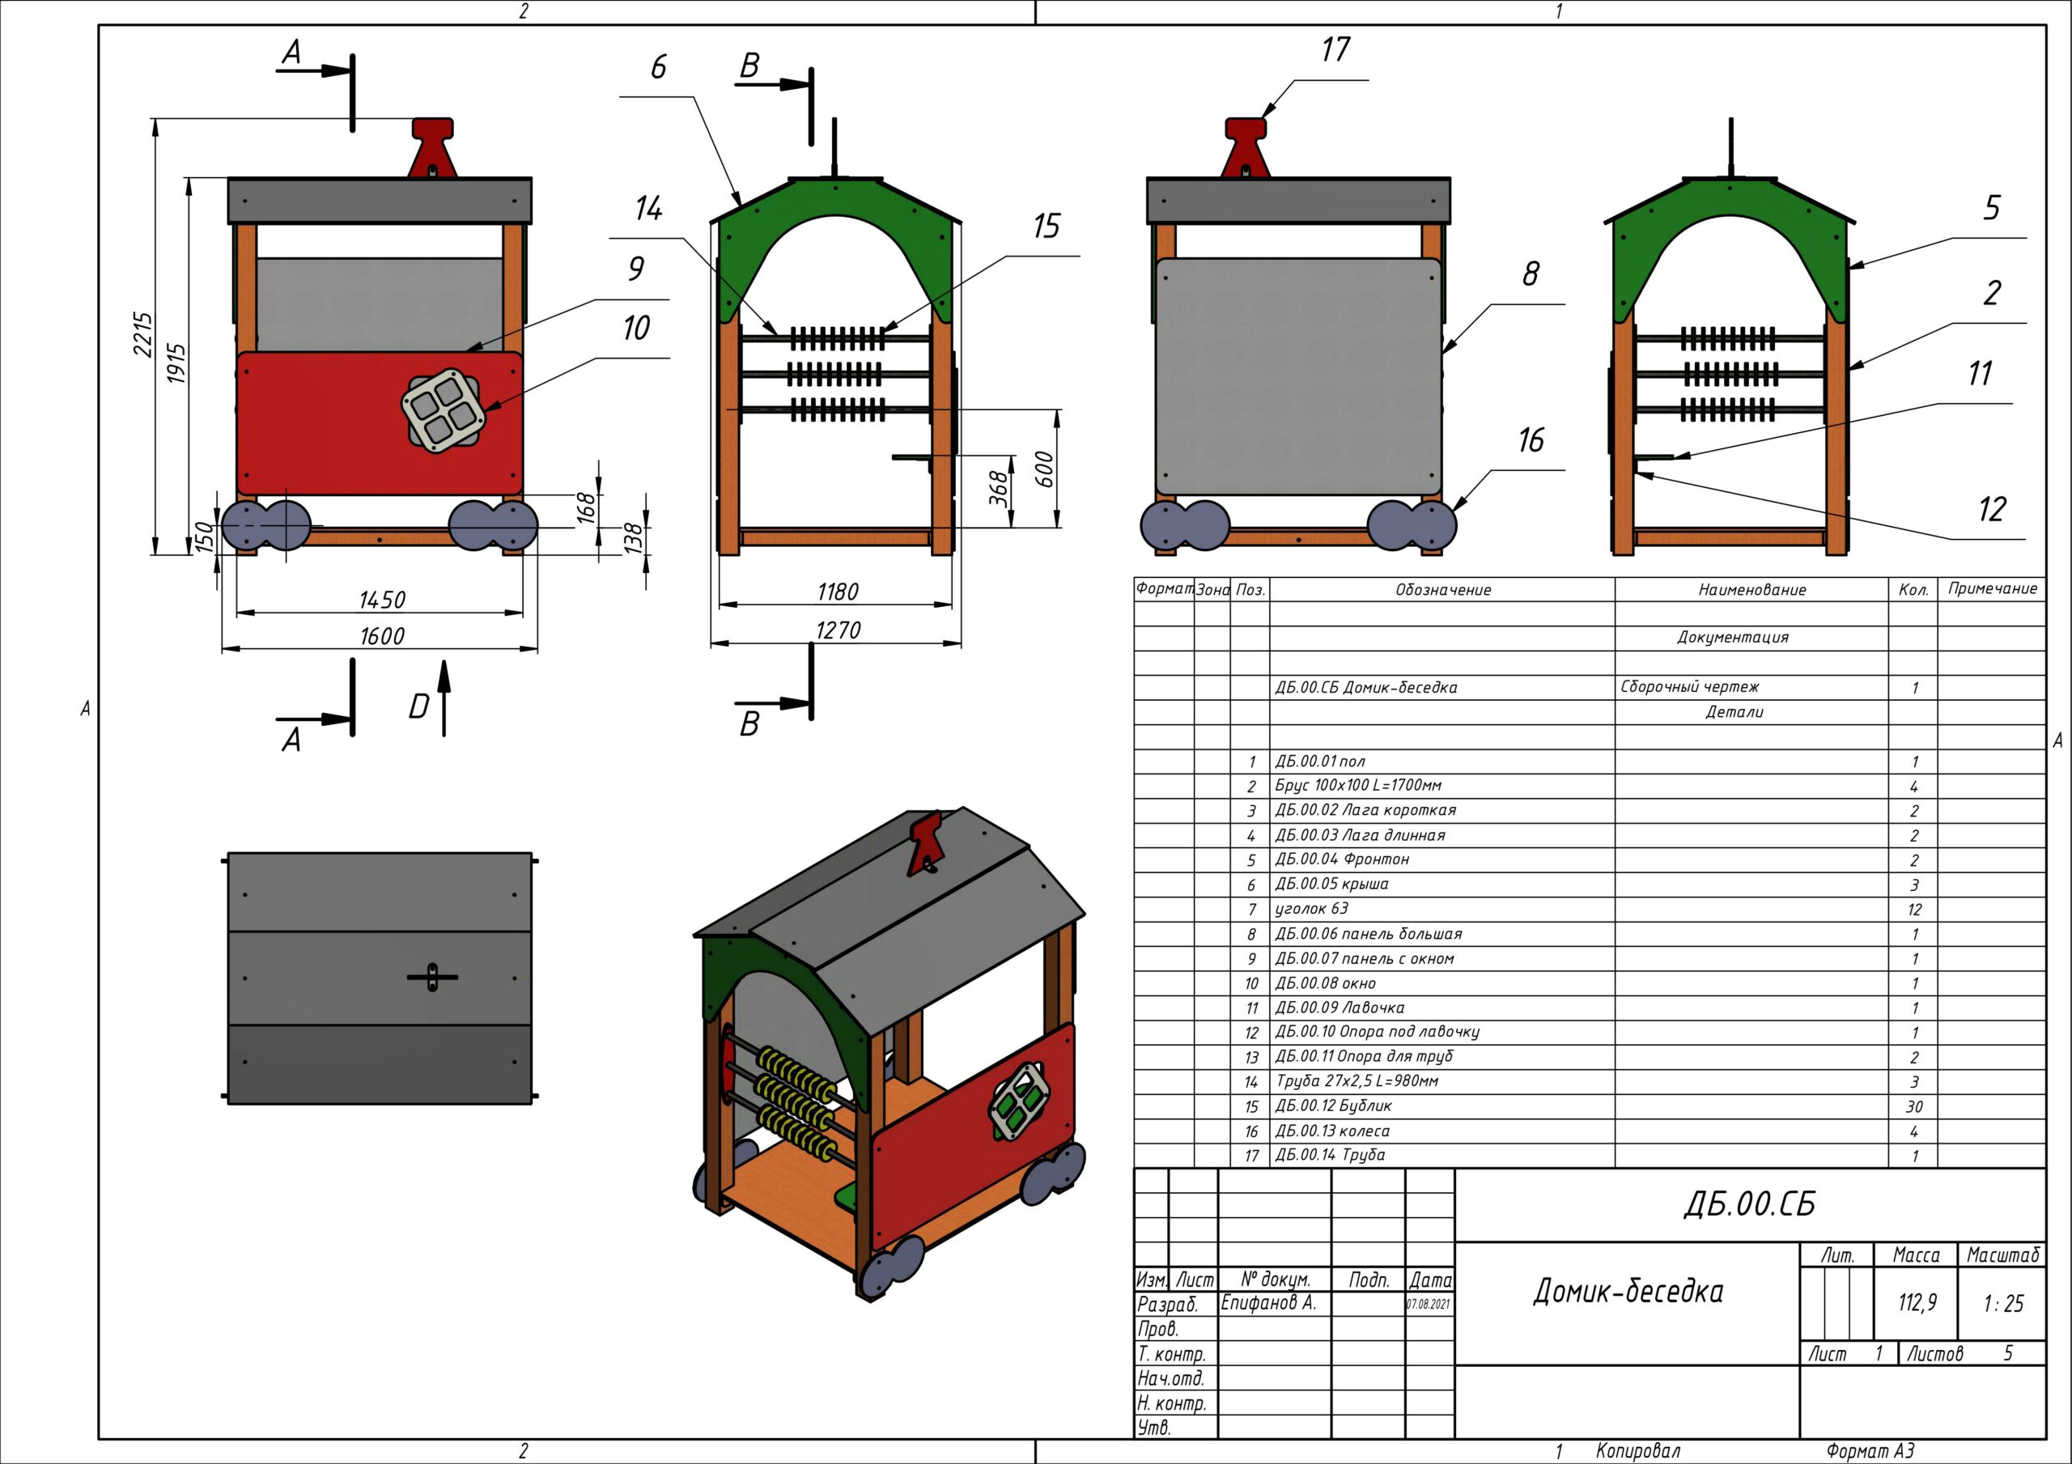Screen dimensions: 2072x1464
Task: Click the 'Н. контр.' title block label
Action: (x=1171, y=1403)
